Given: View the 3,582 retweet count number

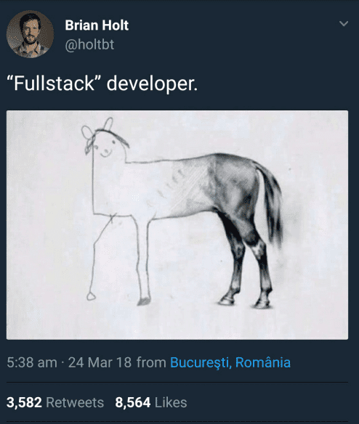Looking at the screenshot, I should 24,402.
